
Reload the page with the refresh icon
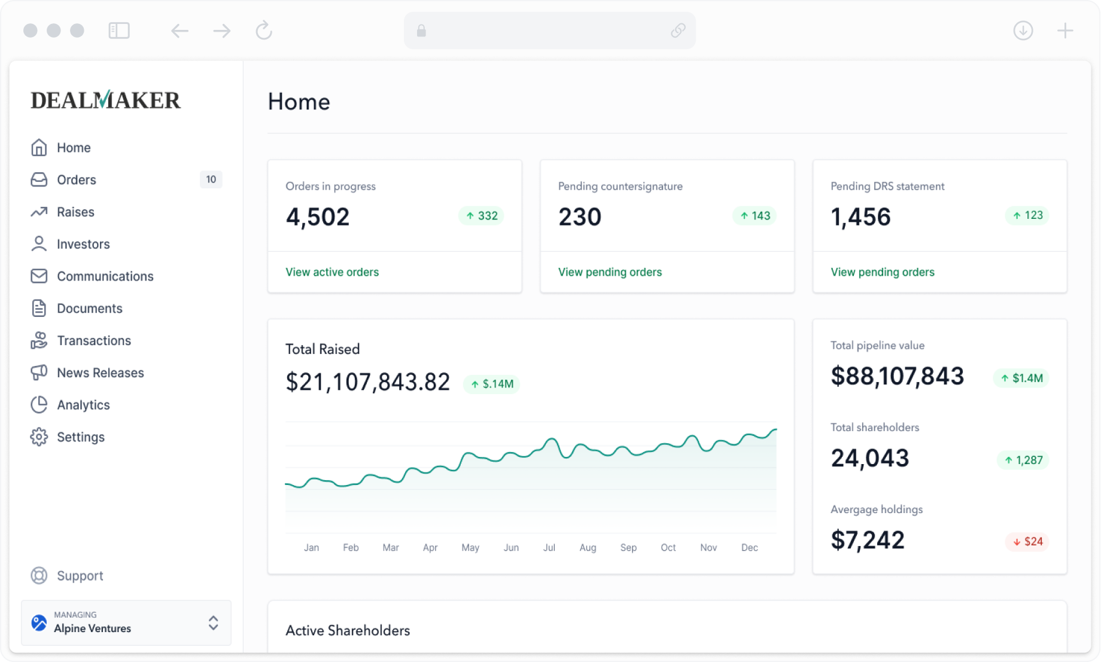click(264, 30)
